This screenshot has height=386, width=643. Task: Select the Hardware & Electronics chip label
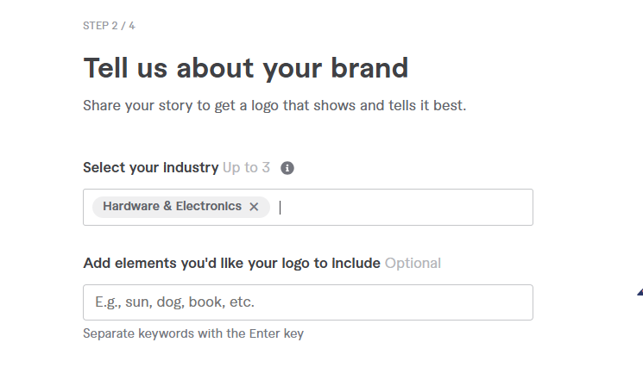172,207
